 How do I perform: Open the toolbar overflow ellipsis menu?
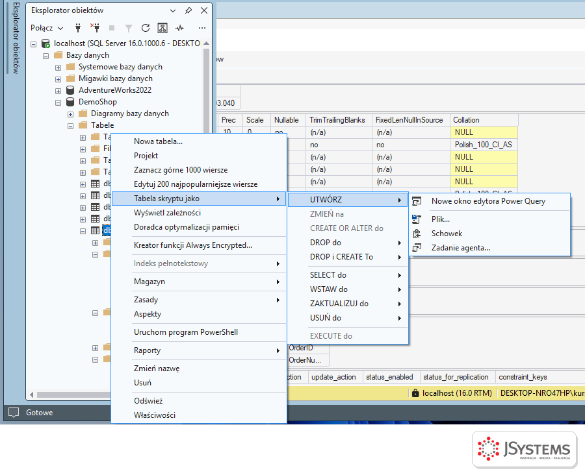coord(202,27)
